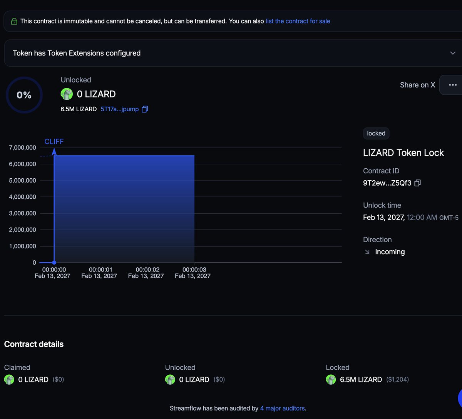
Task: Copy the Contract ID 9T2ew...Z5Qf3
Action: click(417, 183)
